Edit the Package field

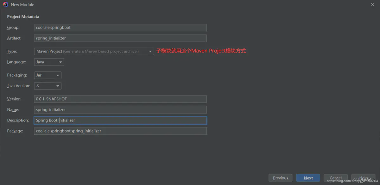coord(120,131)
